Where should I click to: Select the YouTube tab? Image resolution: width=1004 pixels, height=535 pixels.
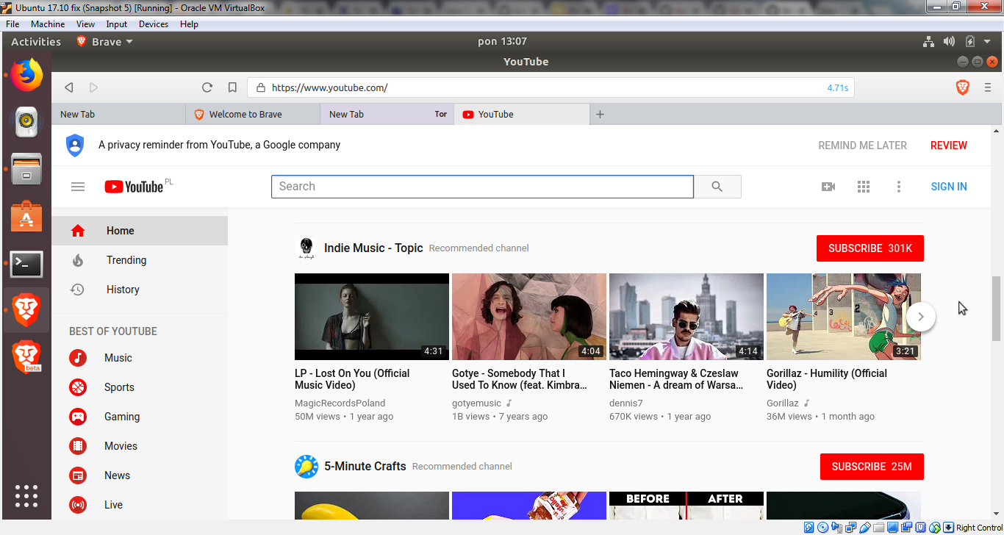coord(522,114)
